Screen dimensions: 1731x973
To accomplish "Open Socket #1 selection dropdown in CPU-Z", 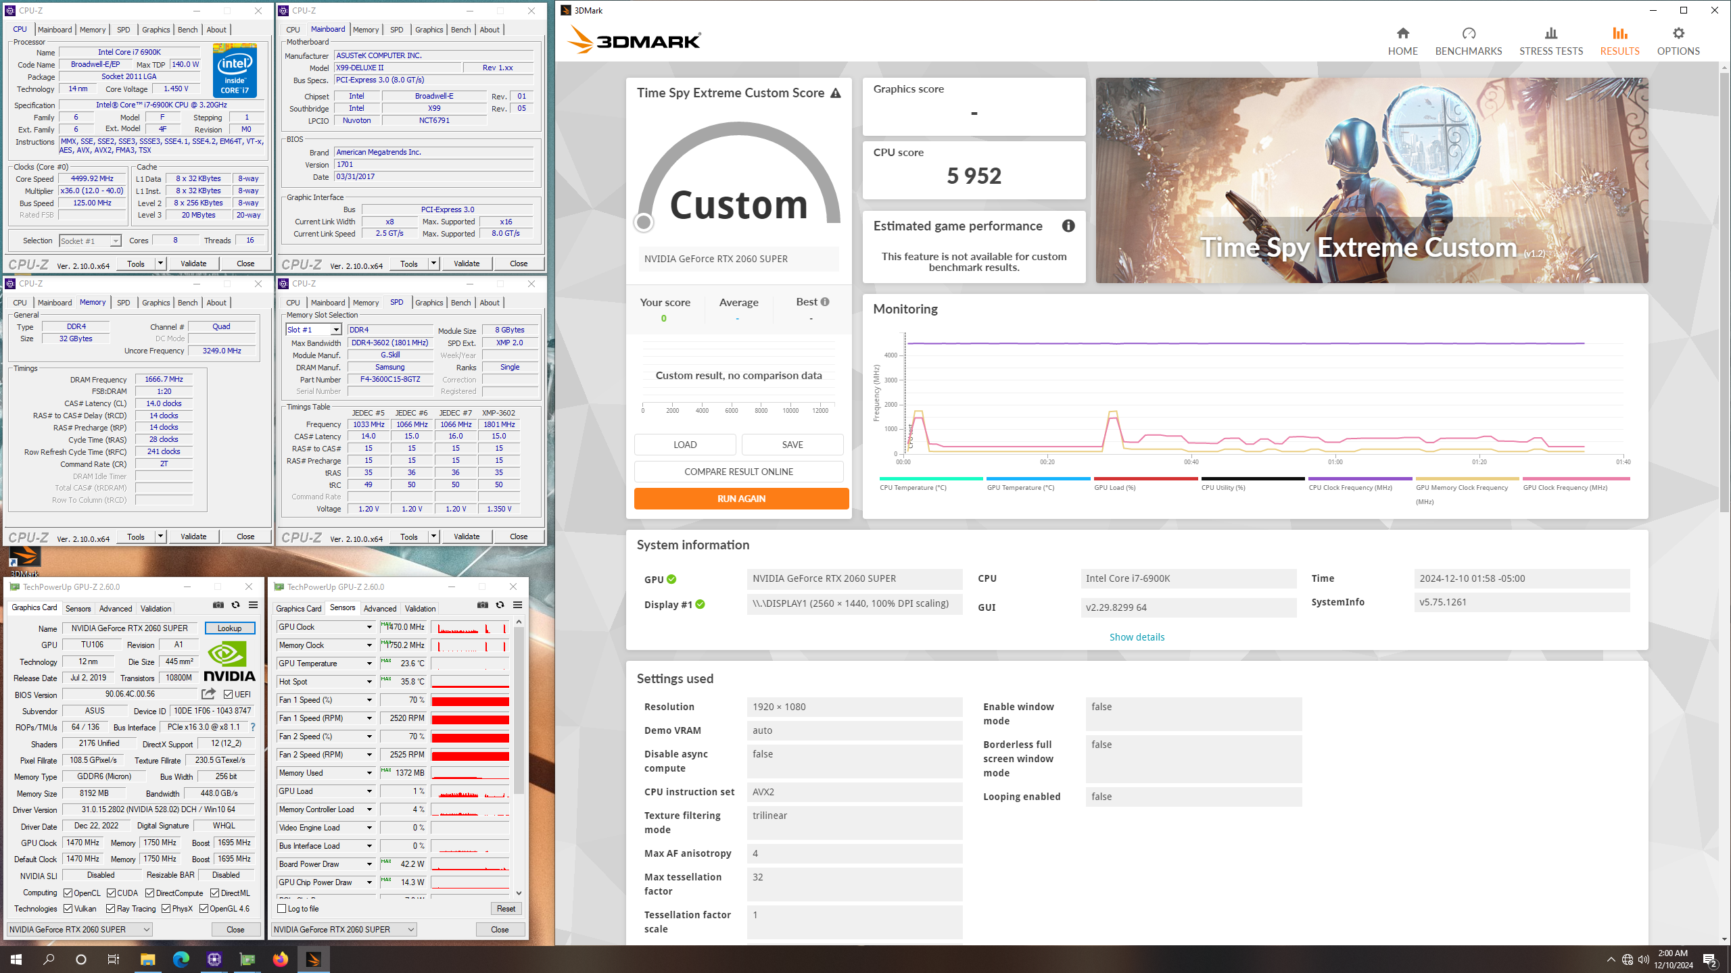I will click(x=90, y=241).
